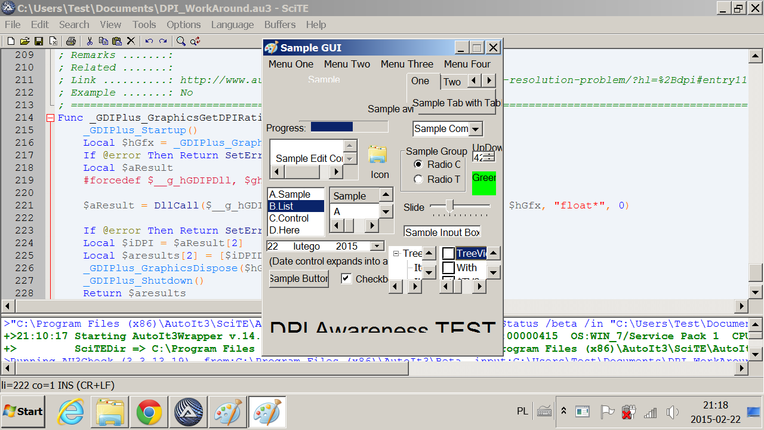The width and height of the screenshot is (764, 430).
Task: Undo the last edit in SciTE
Action: click(149, 41)
